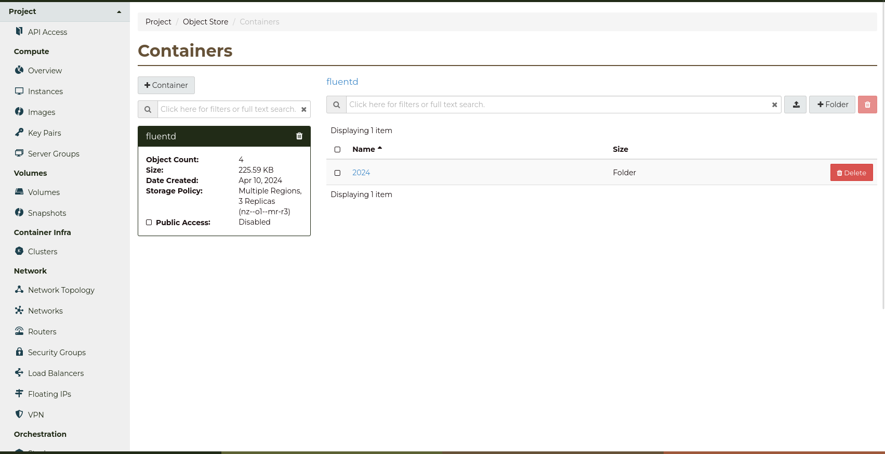Click the container search magnifier icon

pyautogui.click(x=148, y=109)
